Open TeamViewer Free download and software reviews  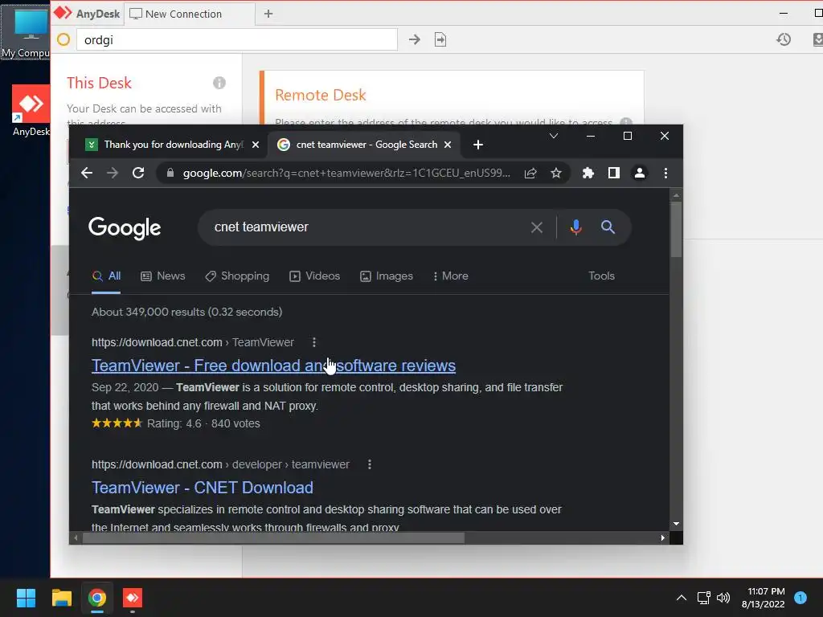[273, 366]
